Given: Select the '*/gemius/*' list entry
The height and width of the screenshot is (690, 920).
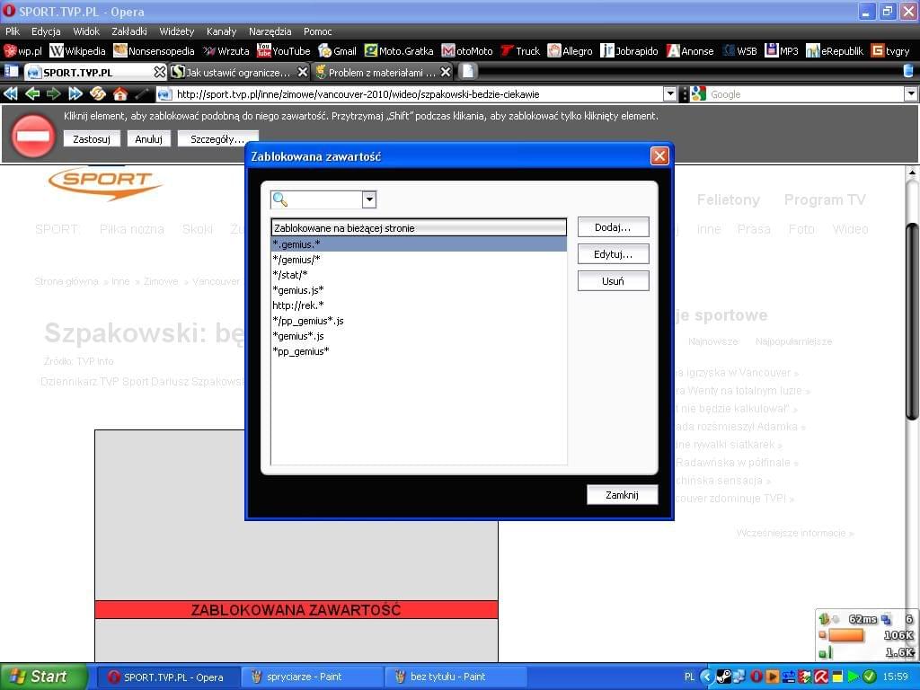Looking at the screenshot, I should click(x=419, y=260).
